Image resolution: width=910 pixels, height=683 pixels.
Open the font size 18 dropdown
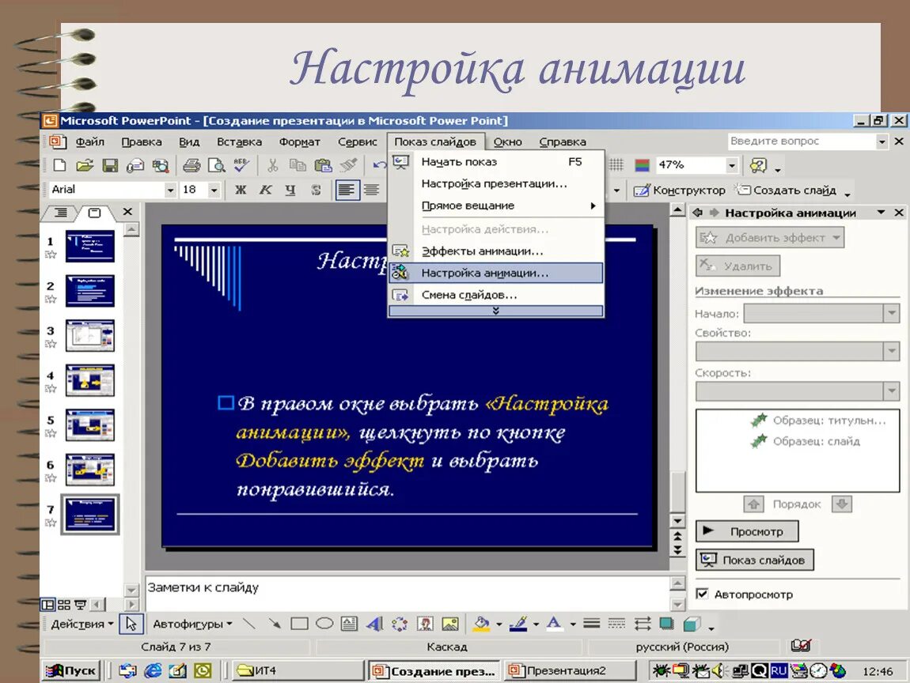click(214, 190)
